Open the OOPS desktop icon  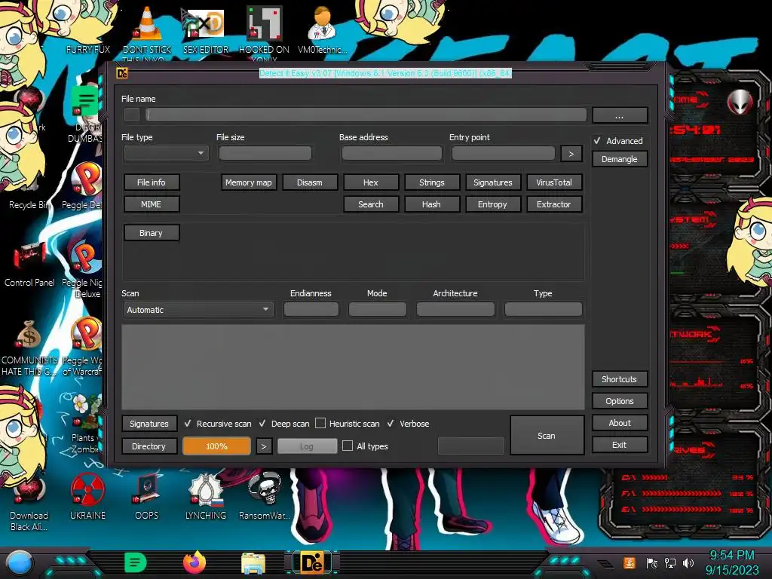[147, 496]
